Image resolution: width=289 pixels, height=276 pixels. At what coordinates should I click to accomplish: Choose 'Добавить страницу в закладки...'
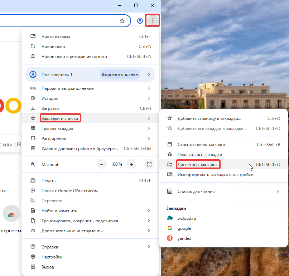(x=209, y=118)
